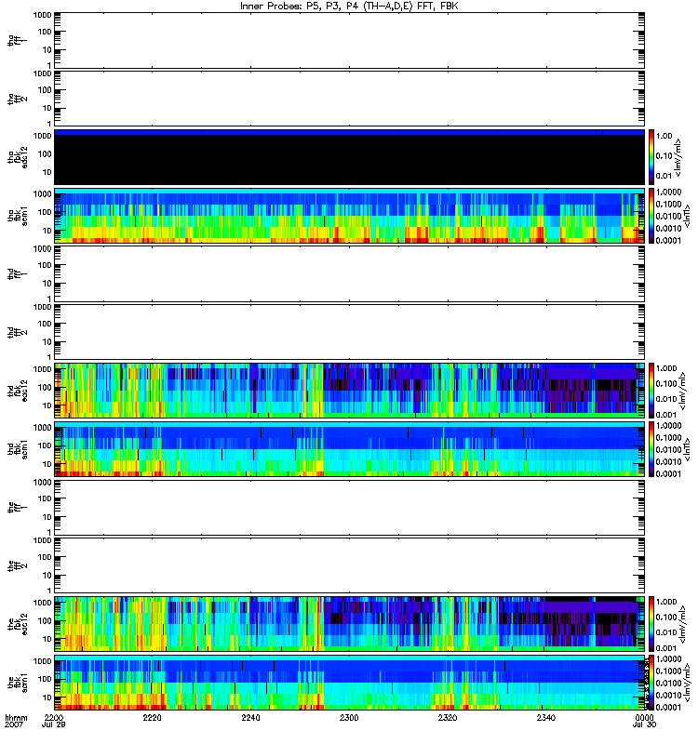698x744 pixels.
Task: Select the empty the fff 2 plot panel
Action: pos(349,565)
